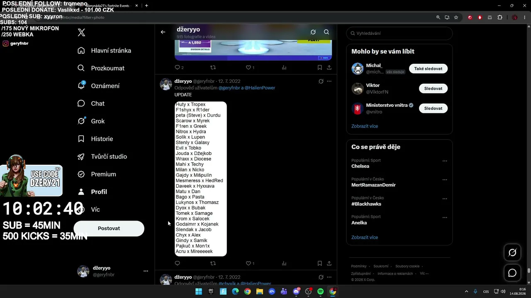Open more options for MertRamazanDemir trend
Image resolution: width=531 pixels, height=298 pixels.
(445, 180)
